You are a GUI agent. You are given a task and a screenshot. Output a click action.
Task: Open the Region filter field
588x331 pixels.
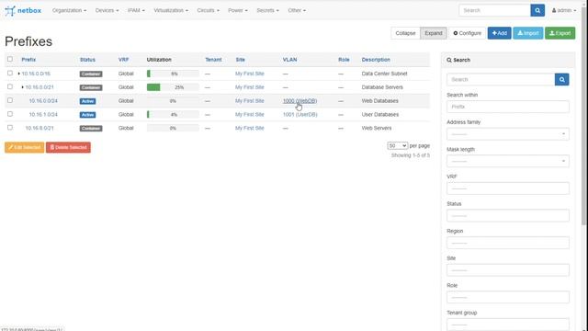tap(508, 243)
